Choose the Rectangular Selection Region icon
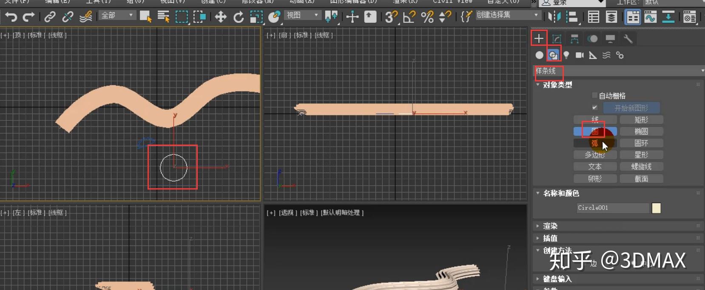 (x=182, y=17)
